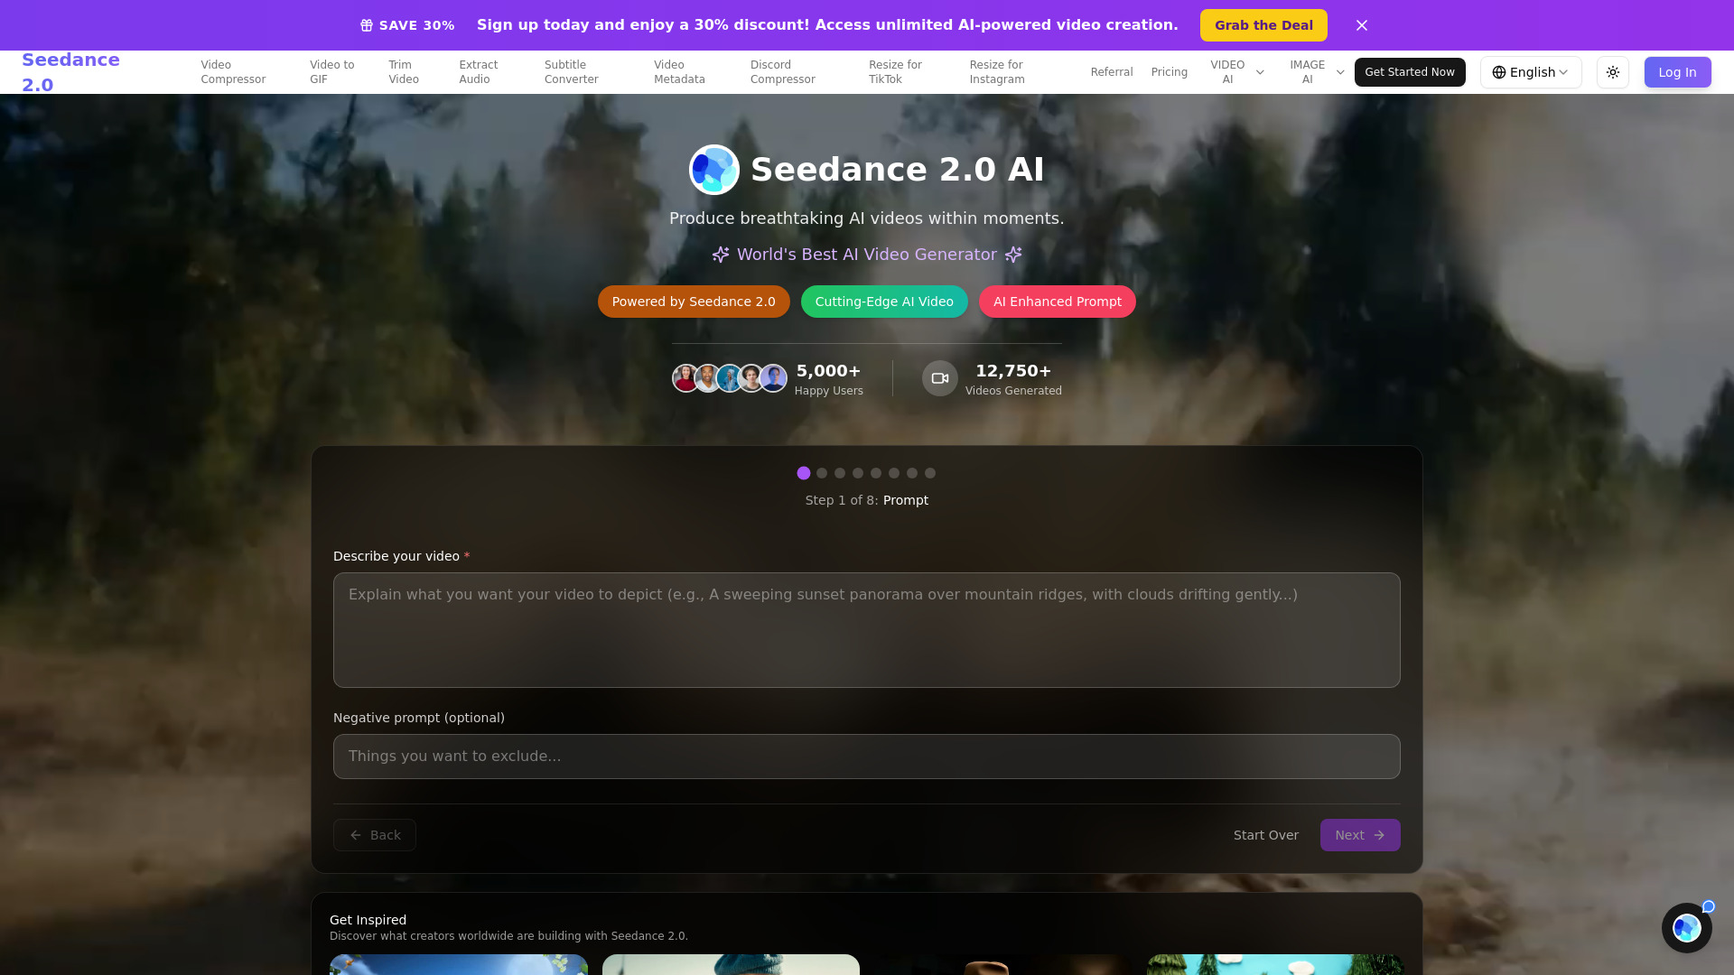The height and width of the screenshot is (975, 1734).
Task: Focus the Describe your video text area
Action: (x=867, y=630)
